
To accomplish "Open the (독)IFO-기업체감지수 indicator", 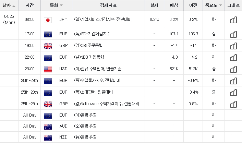I will point(92,34).
